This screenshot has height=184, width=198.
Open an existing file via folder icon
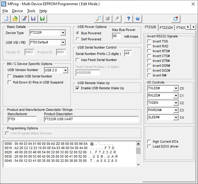click(15, 19)
